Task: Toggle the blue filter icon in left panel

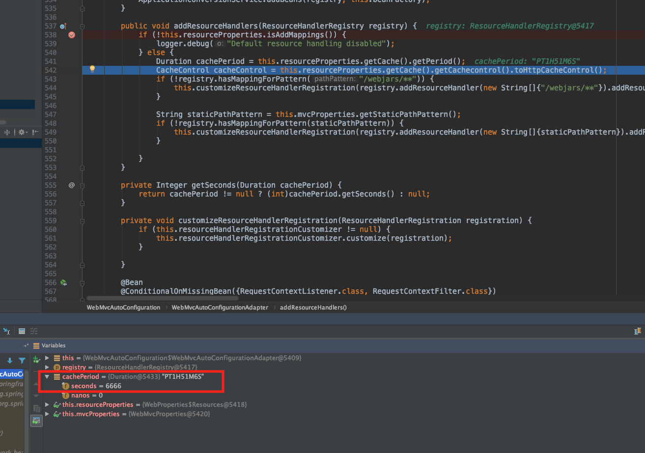Action: (22, 360)
